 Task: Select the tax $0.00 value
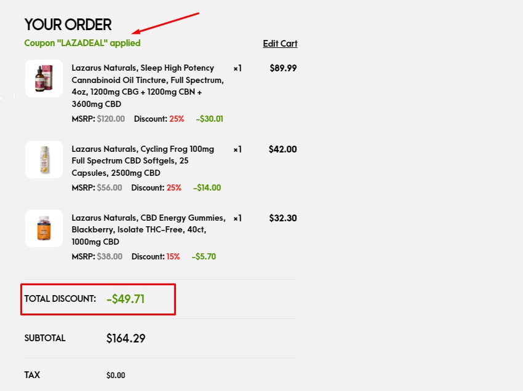116,376
